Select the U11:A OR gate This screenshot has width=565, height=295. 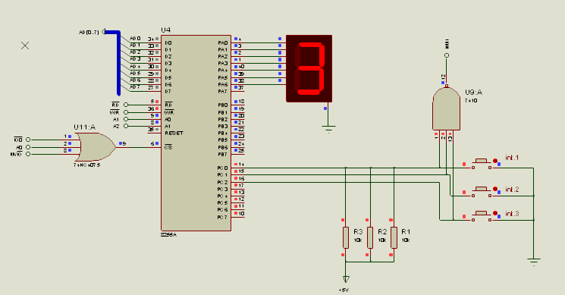coord(95,147)
